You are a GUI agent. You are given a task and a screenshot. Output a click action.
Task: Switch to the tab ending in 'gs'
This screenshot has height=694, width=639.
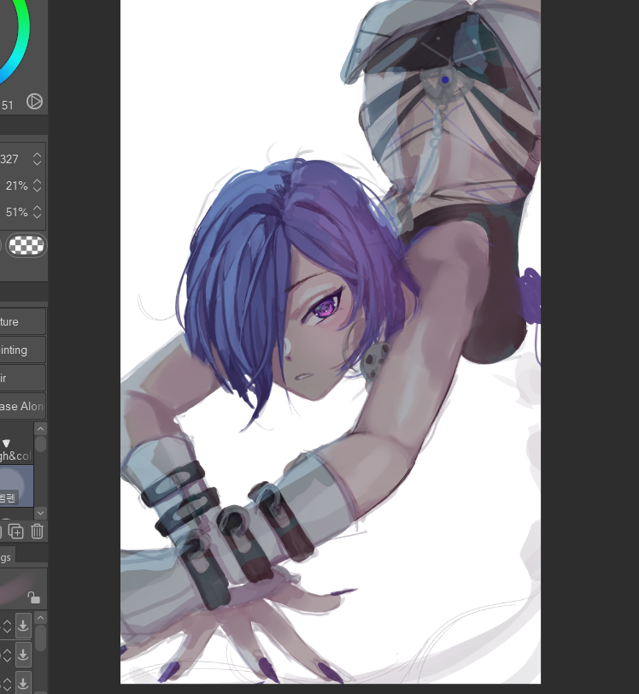6,557
